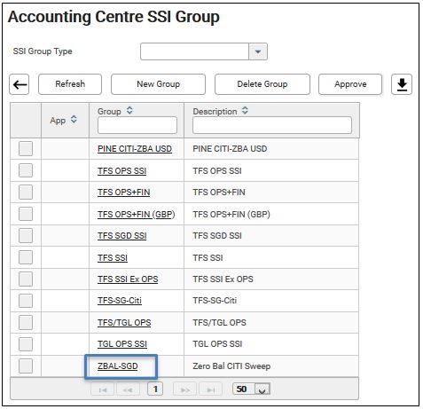Go to last page pager icon
The width and height of the screenshot is (423, 409).
[211, 390]
